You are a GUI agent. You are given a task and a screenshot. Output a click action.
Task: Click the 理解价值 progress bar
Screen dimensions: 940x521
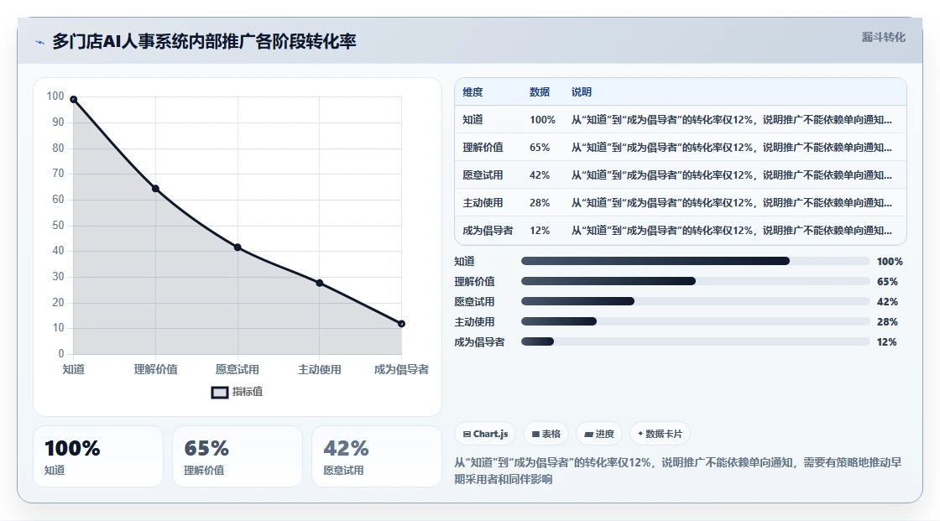click(696, 281)
